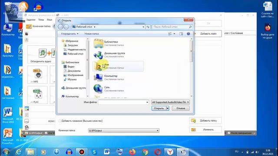Select the Сеть item in the file list
This screenshot has height=156, width=278.
click(x=118, y=89)
